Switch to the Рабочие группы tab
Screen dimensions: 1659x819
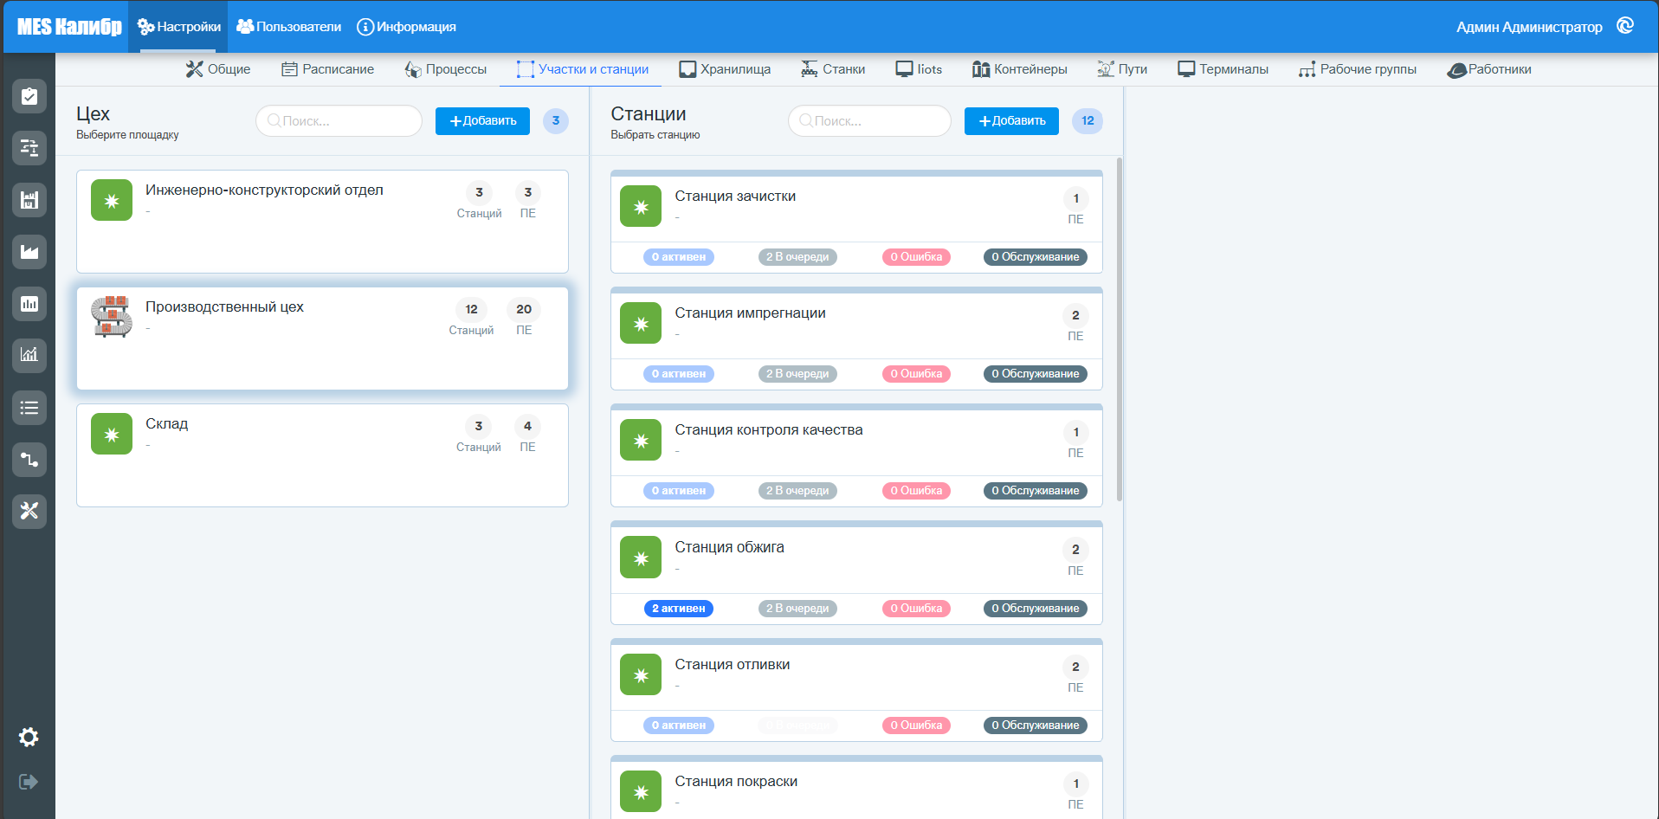tap(1358, 69)
